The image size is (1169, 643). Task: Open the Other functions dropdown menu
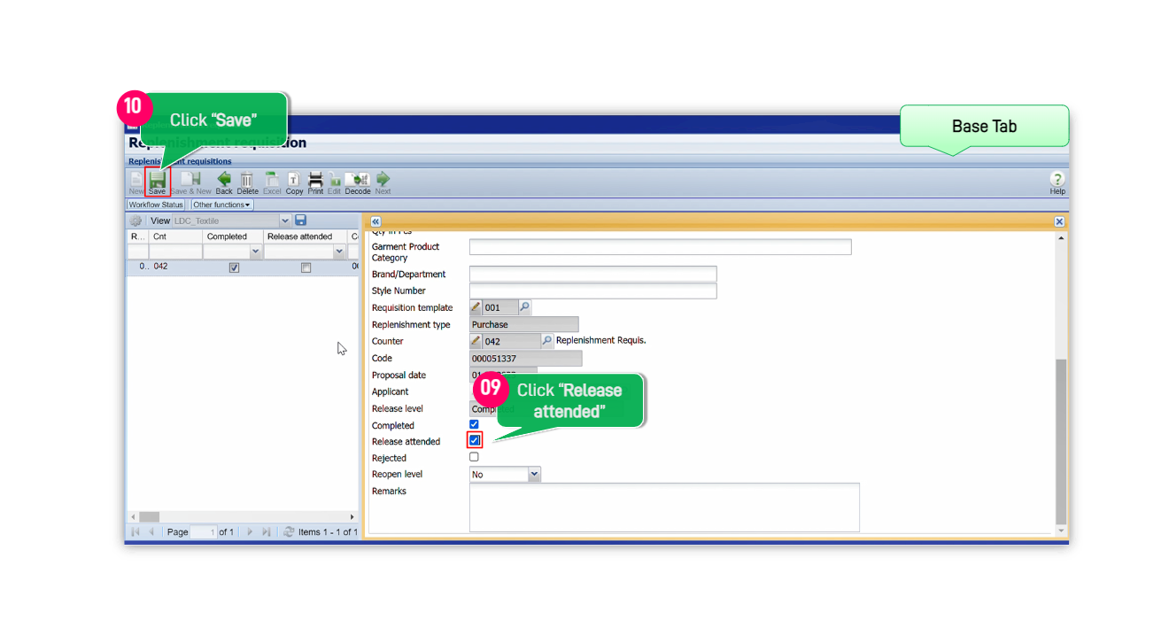point(221,205)
